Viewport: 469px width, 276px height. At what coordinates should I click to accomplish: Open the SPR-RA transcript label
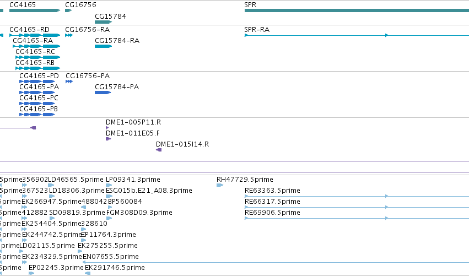click(257, 30)
